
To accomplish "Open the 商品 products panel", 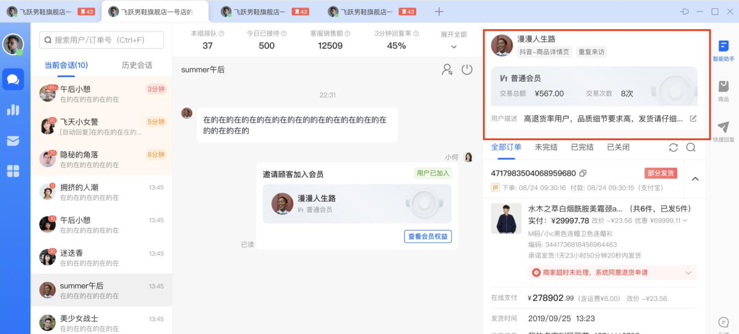I will click(x=723, y=91).
